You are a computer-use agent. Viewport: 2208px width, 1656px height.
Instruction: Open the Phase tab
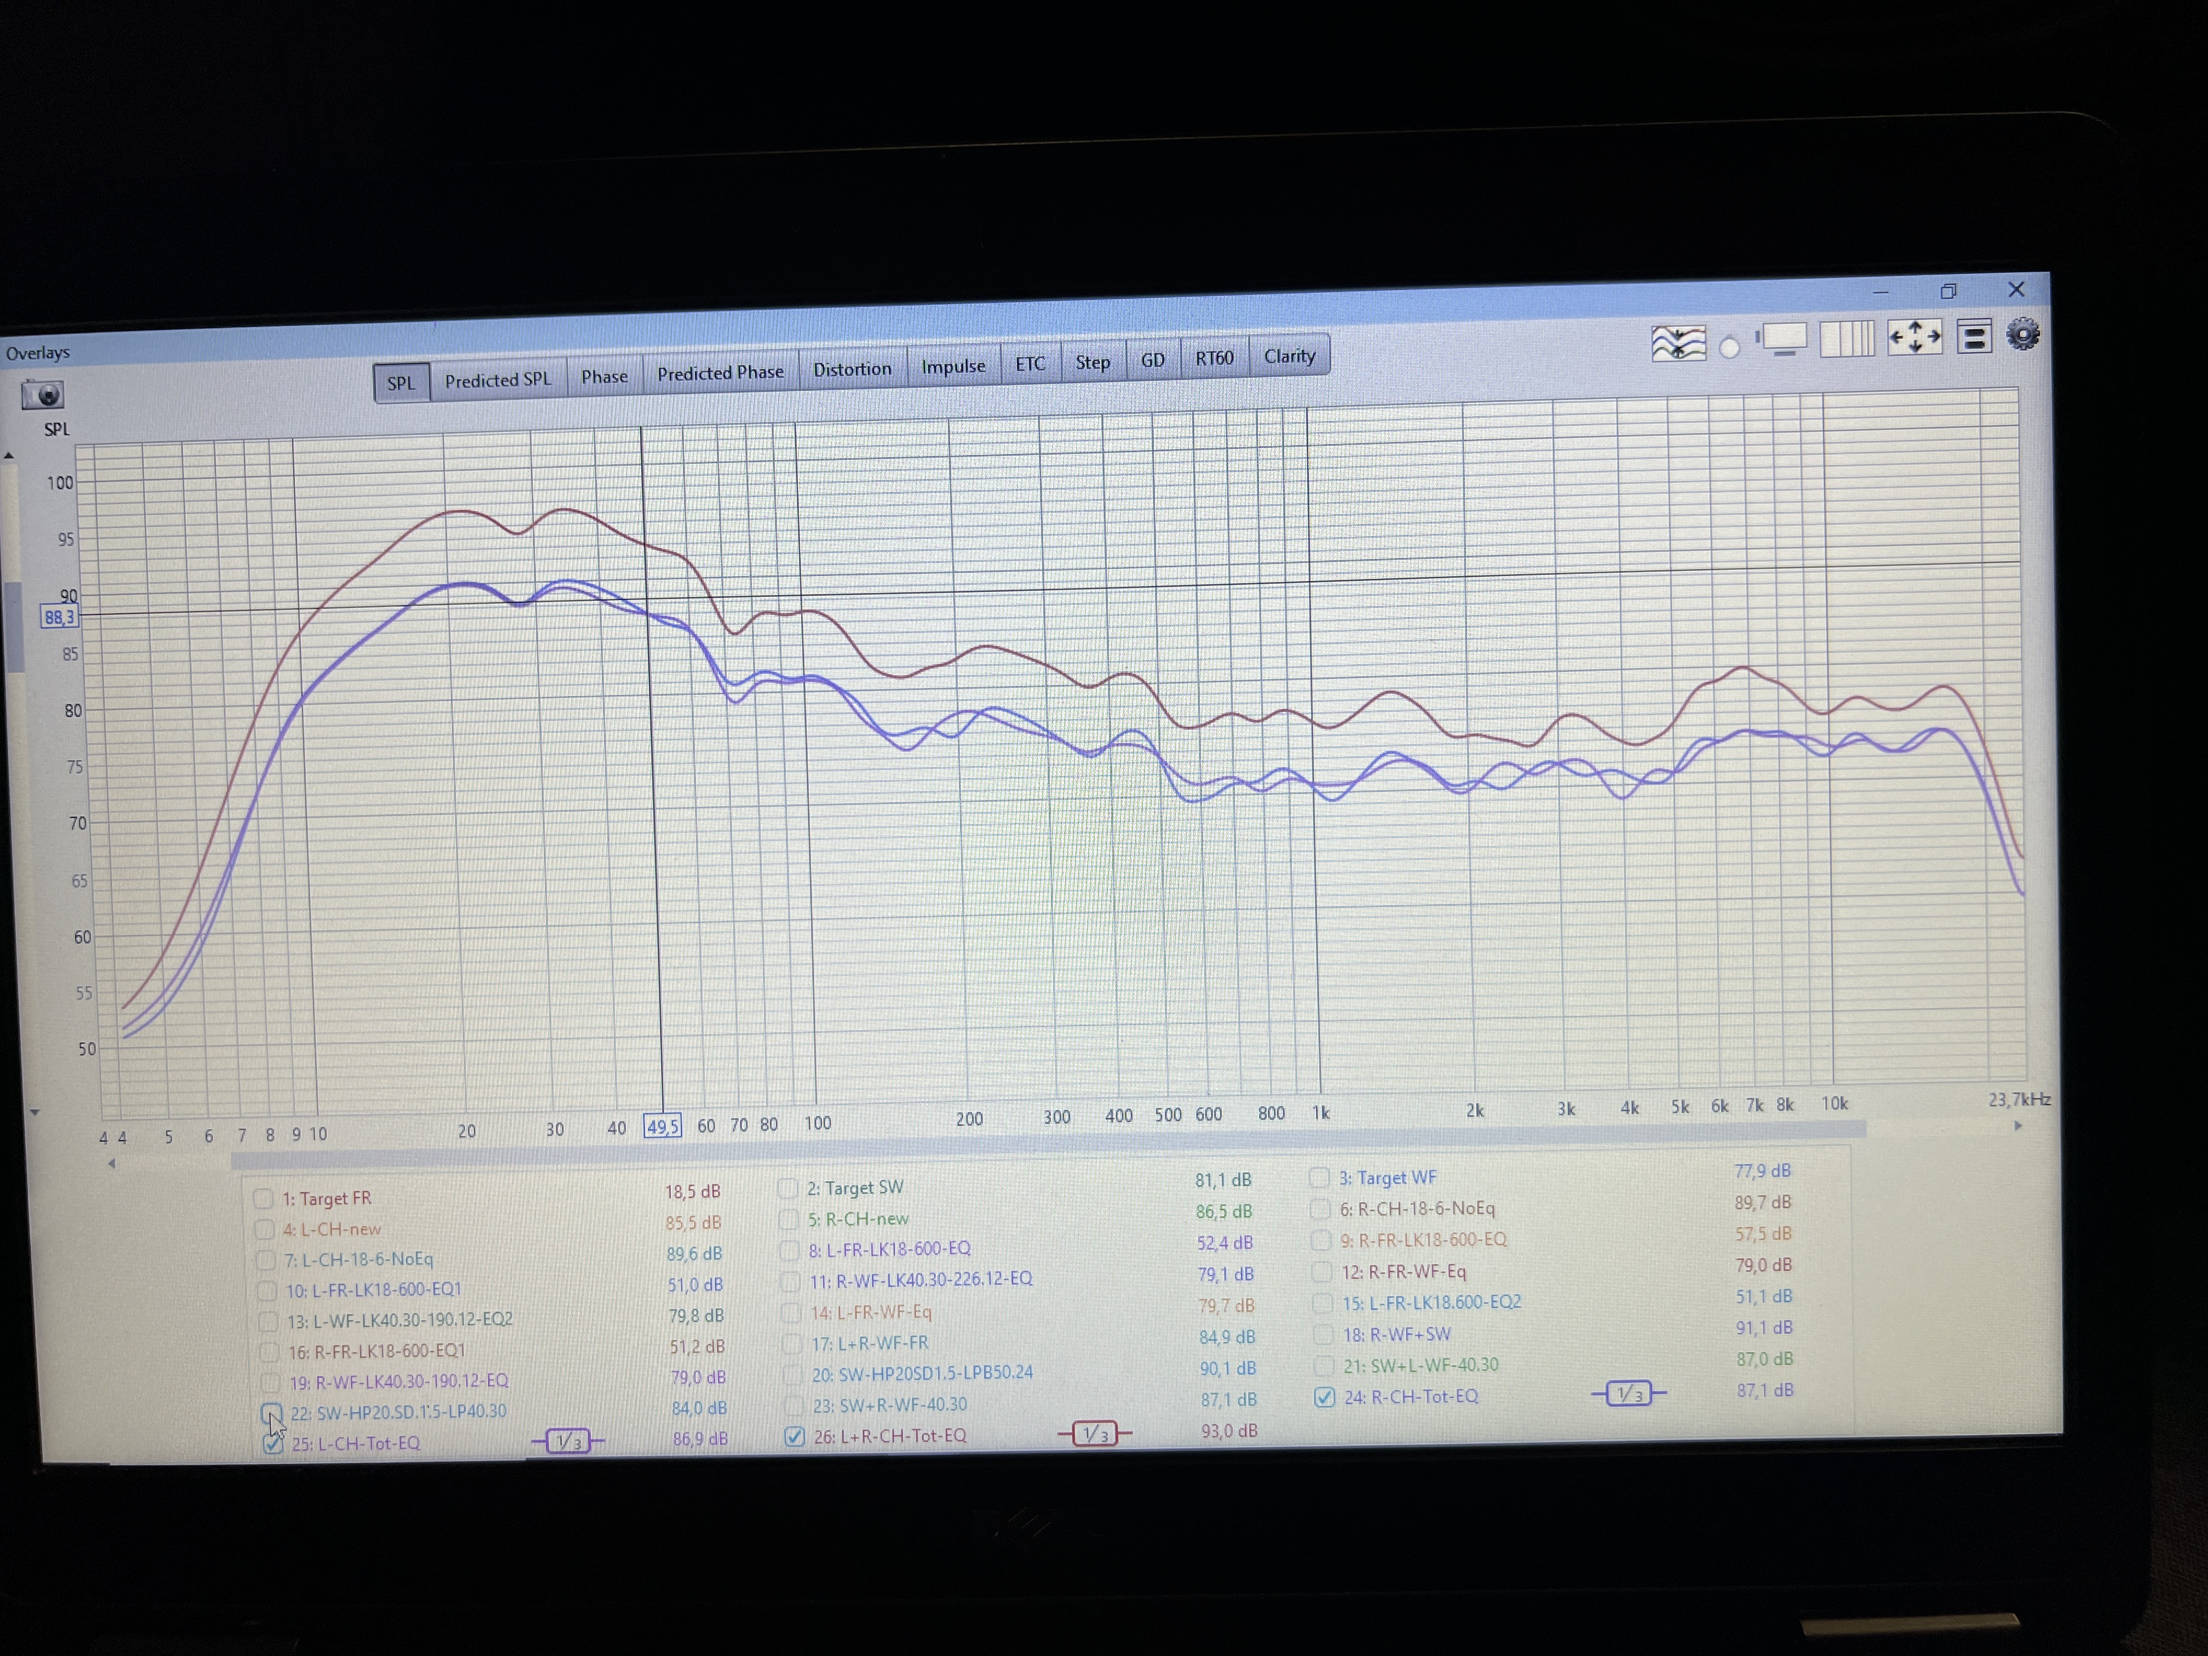(605, 376)
